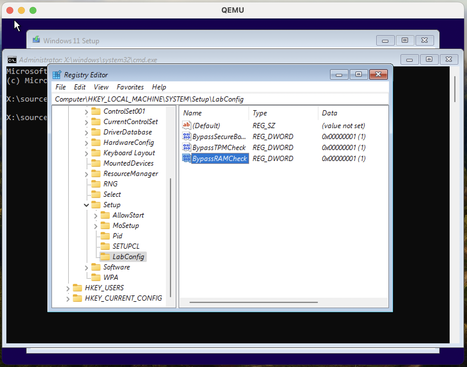Click the Setup folder icon
Screen dimensions: 467x367
tap(96, 205)
